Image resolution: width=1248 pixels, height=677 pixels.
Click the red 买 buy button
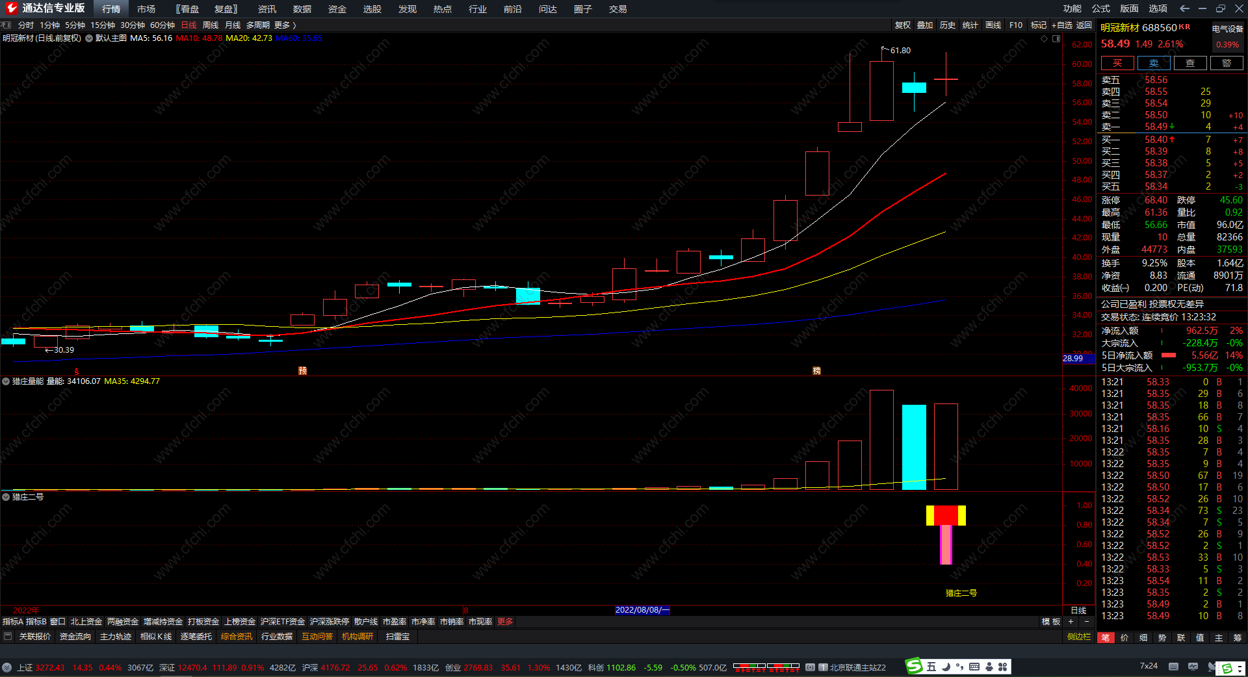coord(1117,63)
